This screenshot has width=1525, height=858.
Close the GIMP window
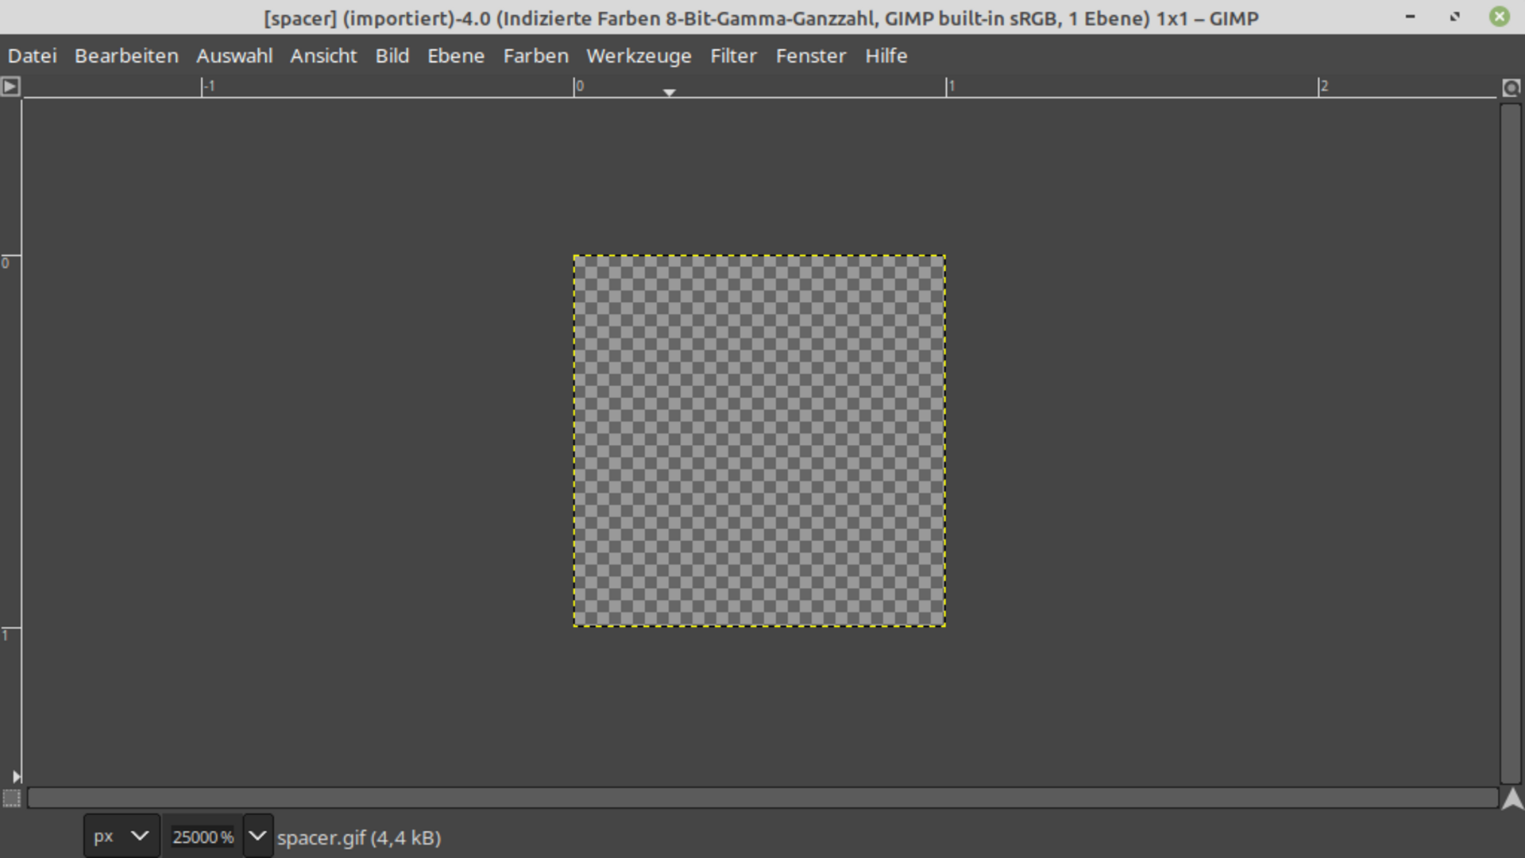pos(1500,17)
